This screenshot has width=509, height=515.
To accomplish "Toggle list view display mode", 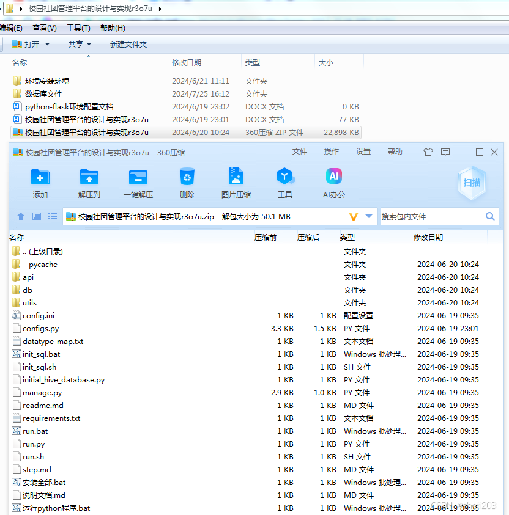I will click(53, 216).
